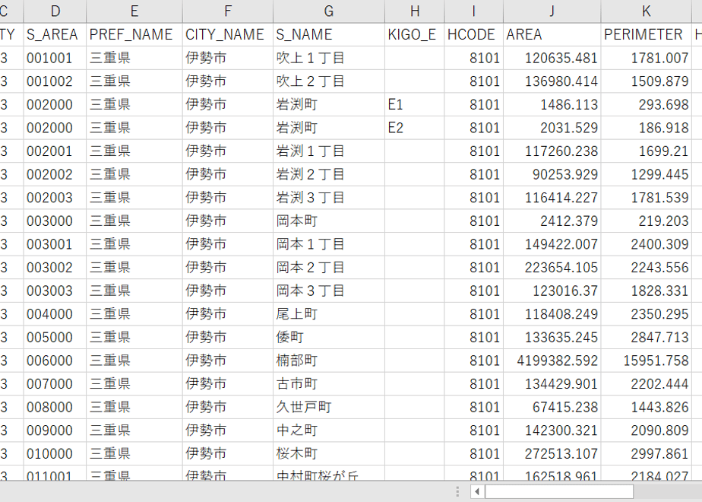Select AREA value 120635.481
Screen dimensions: 702x502
pyautogui.click(x=552, y=58)
